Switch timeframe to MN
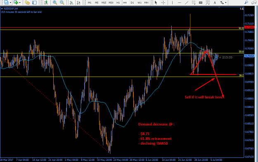Image resolution: width=258 pixels, height=162 pixels. tap(146, 2)
